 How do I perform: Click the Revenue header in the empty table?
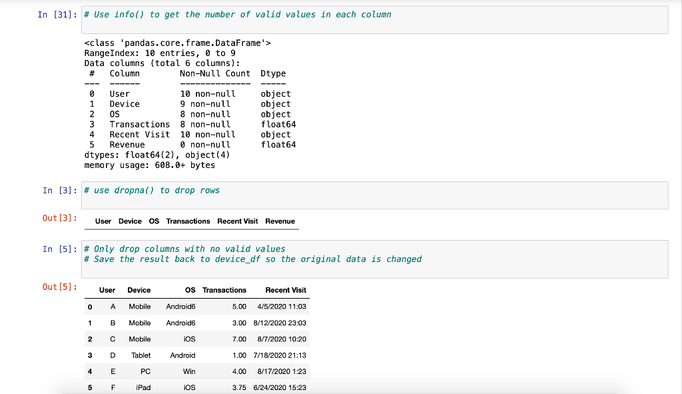[x=280, y=221]
